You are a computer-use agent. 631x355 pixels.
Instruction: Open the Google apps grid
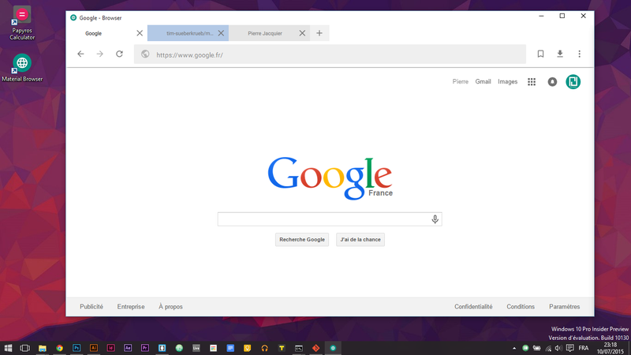tap(532, 82)
